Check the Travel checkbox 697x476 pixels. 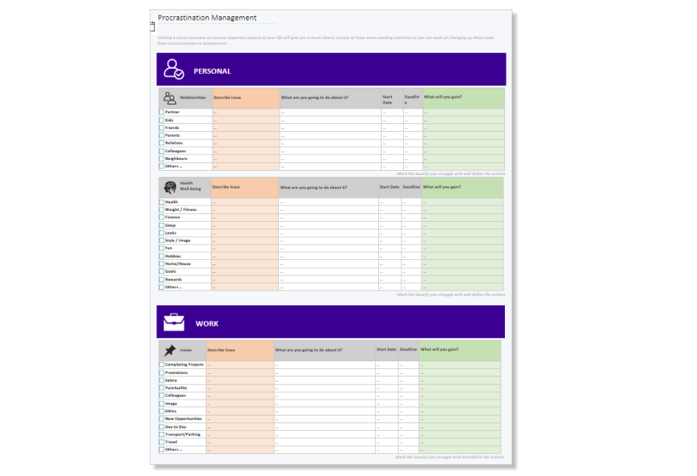coord(161,442)
